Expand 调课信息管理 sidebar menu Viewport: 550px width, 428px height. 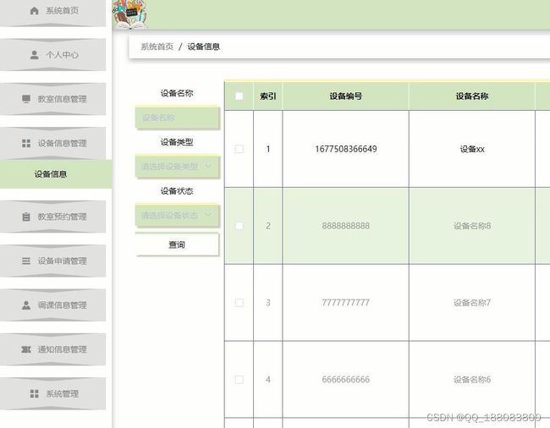pyautogui.click(x=52, y=305)
